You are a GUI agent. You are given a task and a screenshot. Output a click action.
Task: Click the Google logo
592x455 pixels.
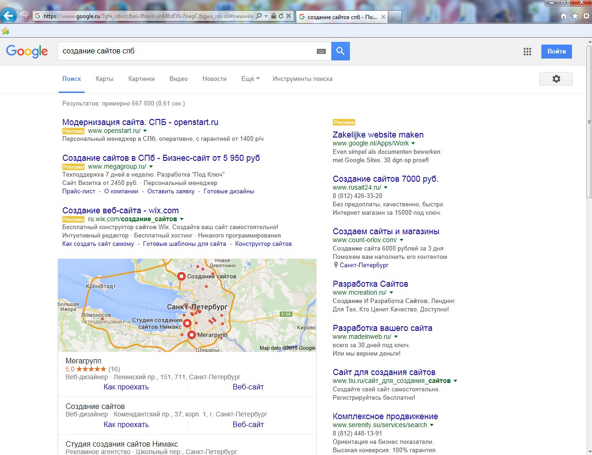pyautogui.click(x=27, y=51)
